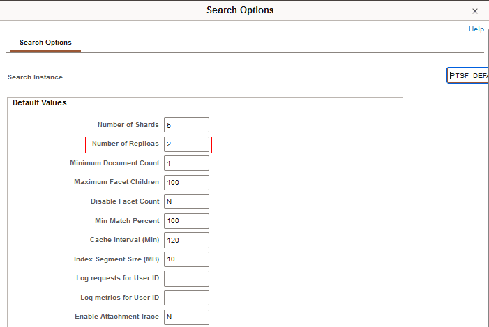Click the 'Log metrics for User ID' label
489x327 pixels.
pos(120,298)
